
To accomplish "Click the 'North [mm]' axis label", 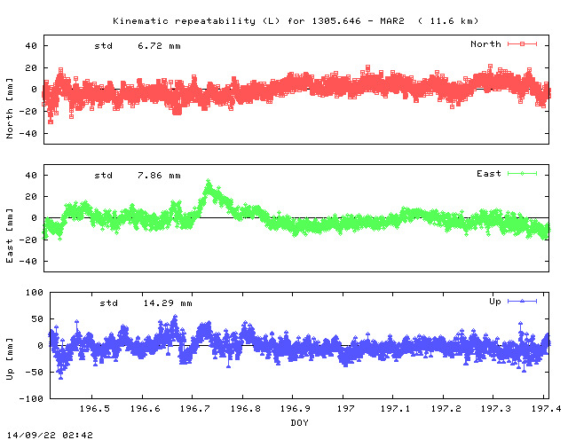I will coord(10,108).
